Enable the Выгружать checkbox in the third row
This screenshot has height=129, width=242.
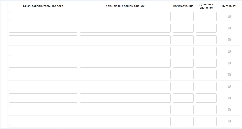point(229,39)
